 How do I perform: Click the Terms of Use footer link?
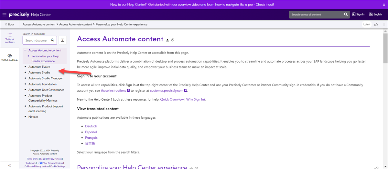click(32, 159)
